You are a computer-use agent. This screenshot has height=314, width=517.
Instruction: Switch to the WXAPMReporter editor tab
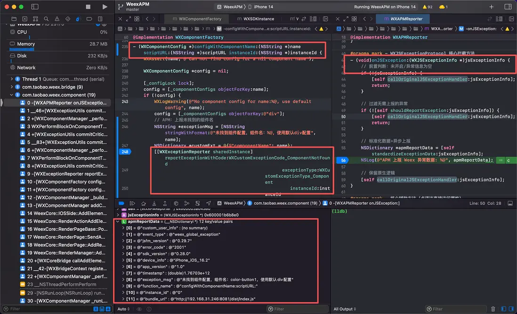403,19
